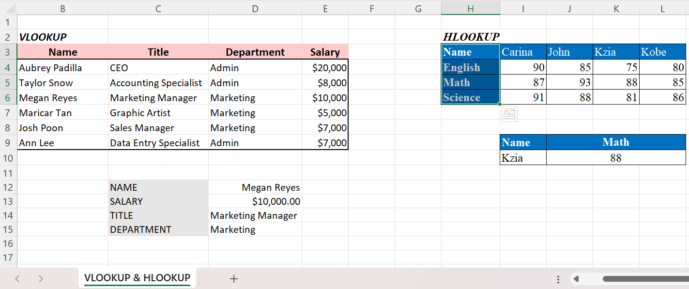The image size is (689, 289).
Task: Select the pink Salary header cell
Action: pos(325,52)
